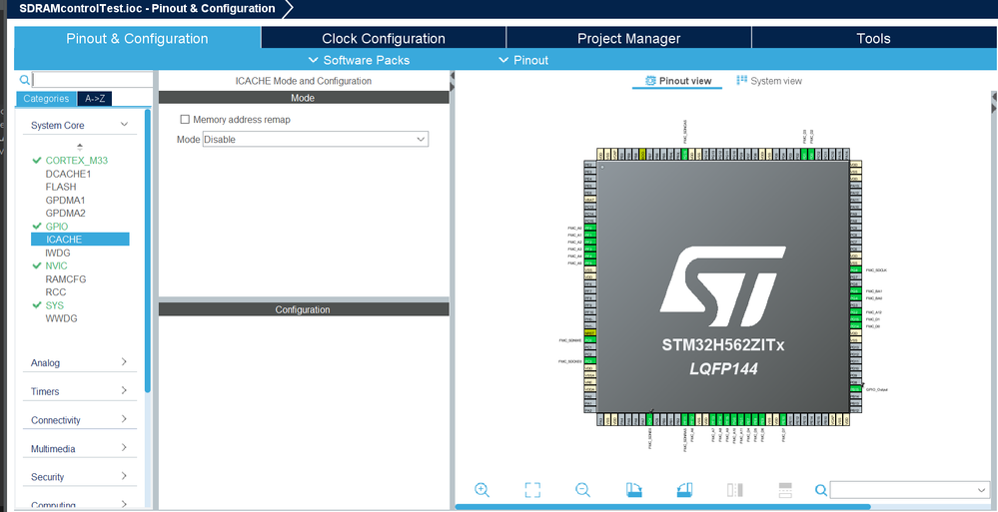Expand the Timers category
This screenshot has width=998, height=512.
[124, 390]
